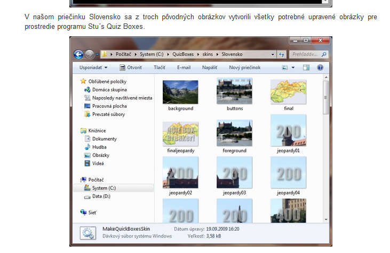Click the MakeQuickBoxesSkin batch file icon
390x253 pixels.
pyautogui.click(x=88, y=233)
